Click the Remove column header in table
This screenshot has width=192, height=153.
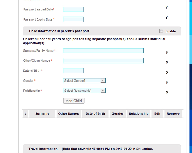coord(173,114)
